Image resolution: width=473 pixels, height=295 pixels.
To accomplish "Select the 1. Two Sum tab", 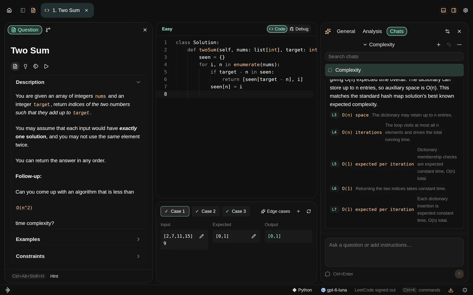I will [x=67, y=10].
